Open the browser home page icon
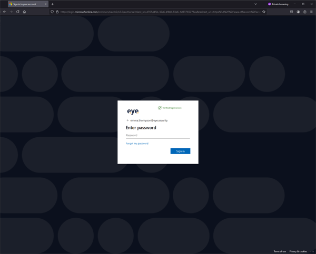Viewport: 316px width, 254px height. click(x=24, y=12)
